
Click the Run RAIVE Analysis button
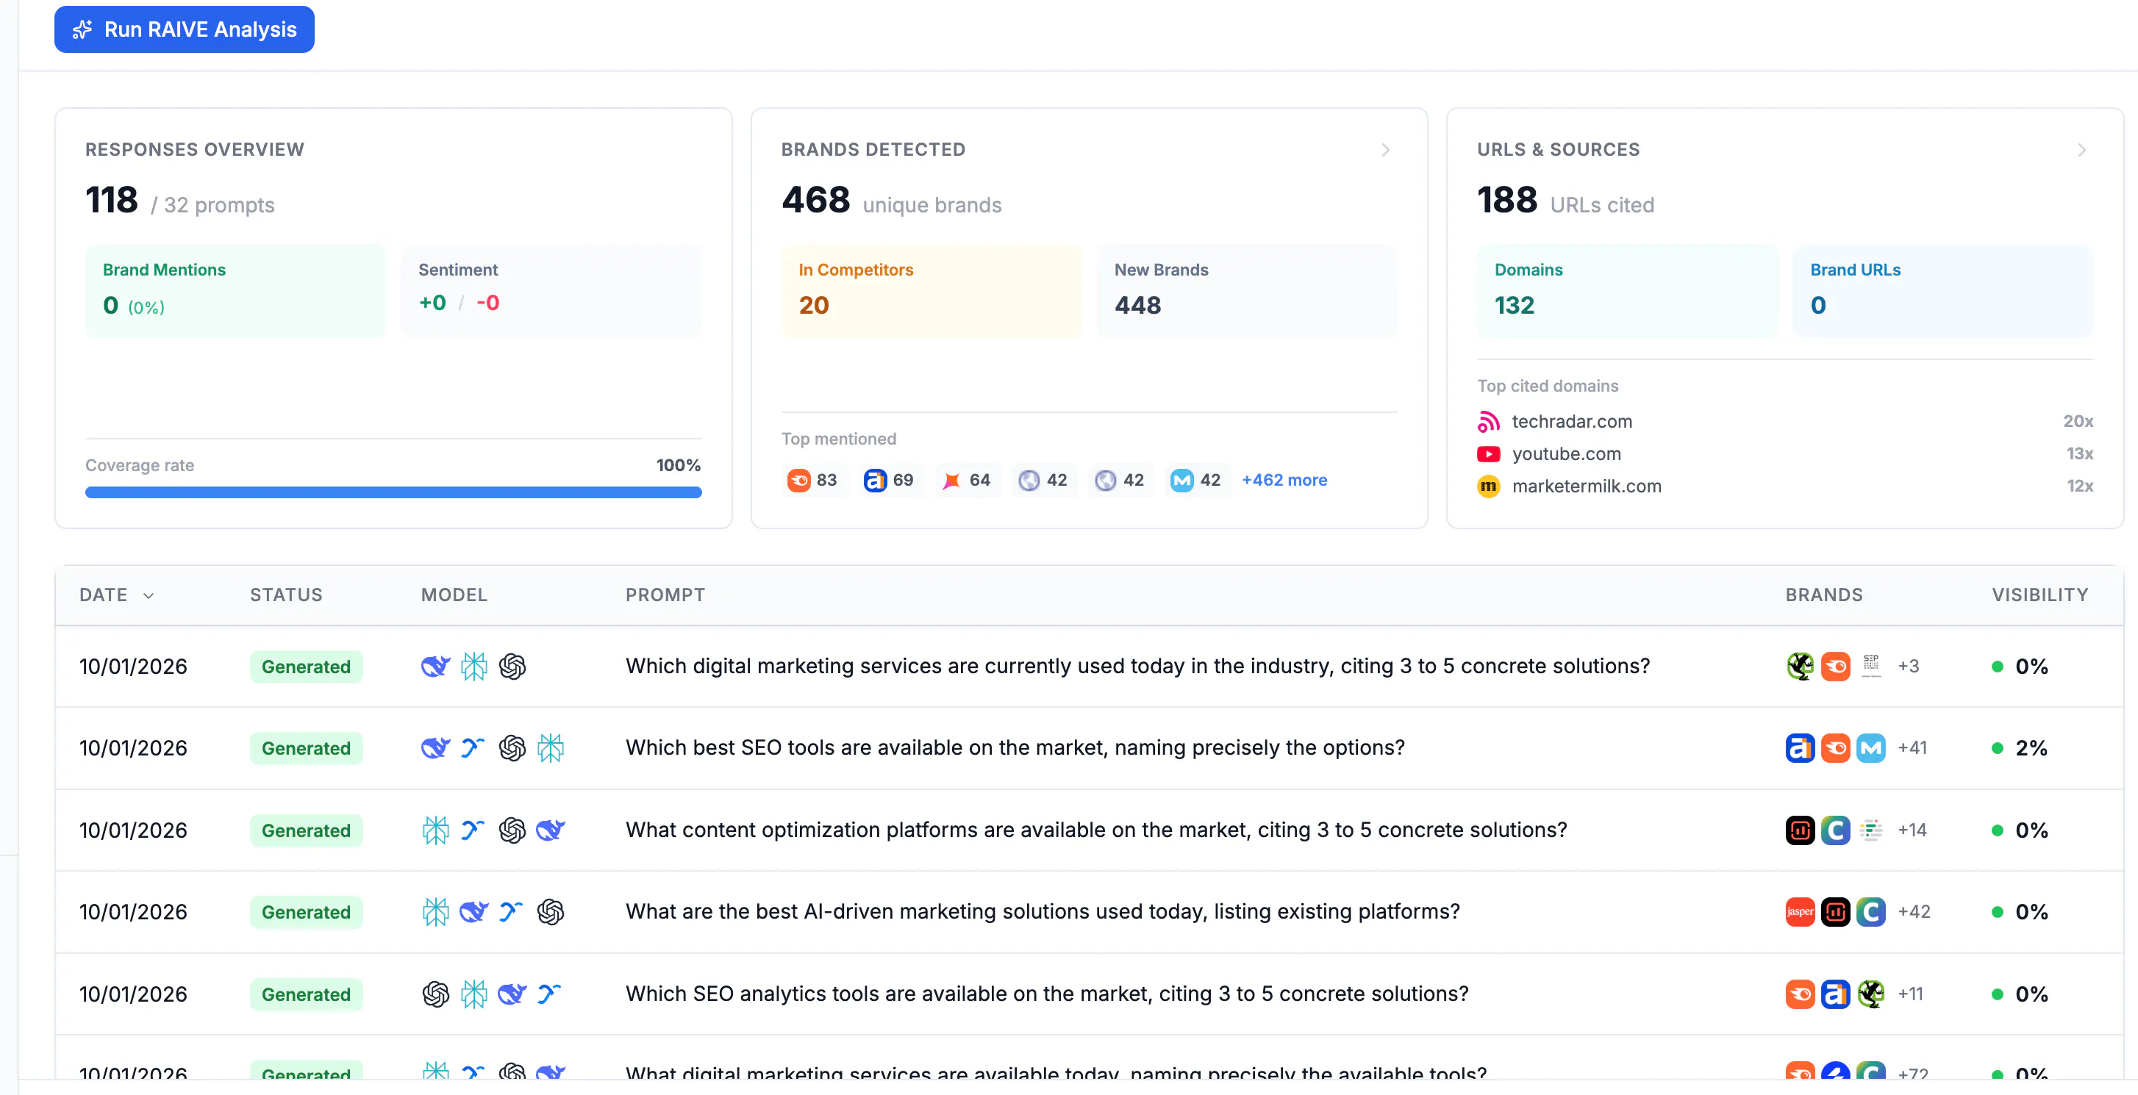(x=185, y=30)
